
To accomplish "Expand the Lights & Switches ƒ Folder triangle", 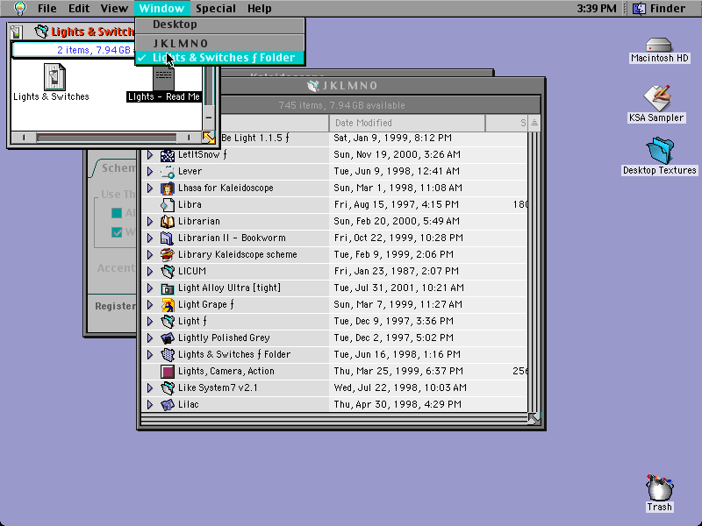I will click(150, 355).
